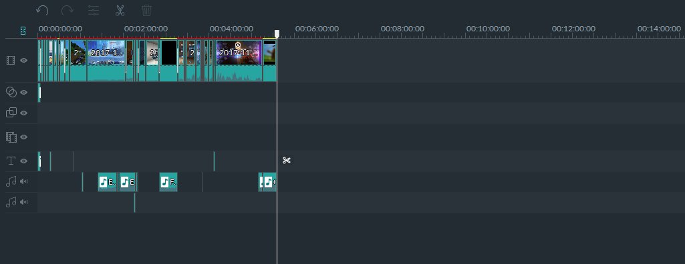This screenshot has width=685, height=264.
Task: Click the zoom-to-fit timeline icon
Action: click(x=23, y=31)
